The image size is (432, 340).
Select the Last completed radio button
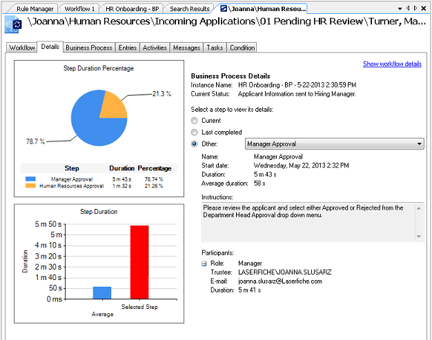195,132
